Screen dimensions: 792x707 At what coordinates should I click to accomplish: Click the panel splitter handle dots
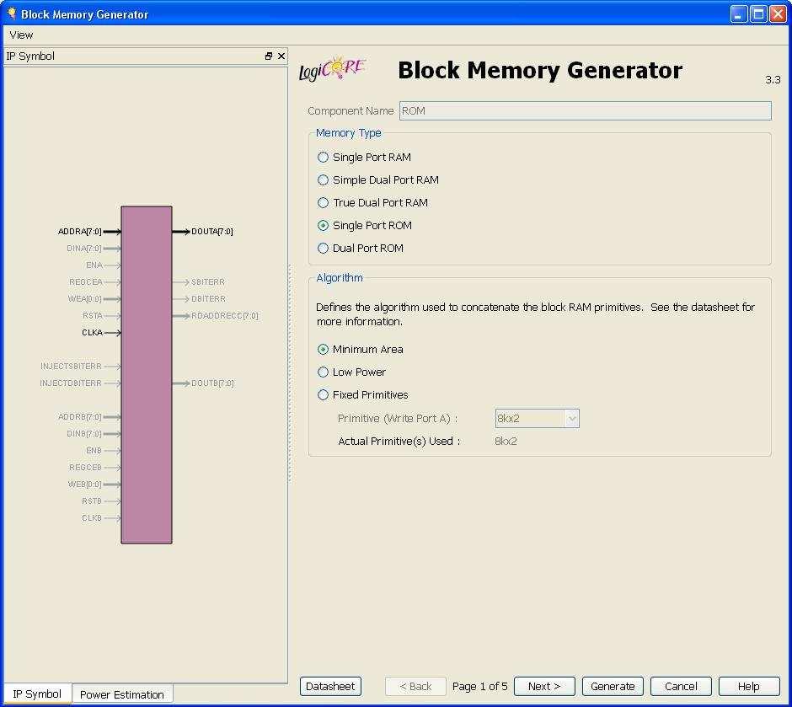click(x=290, y=375)
